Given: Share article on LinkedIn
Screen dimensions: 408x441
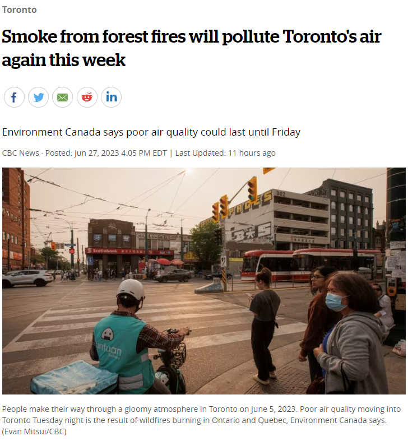Looking at the screenshot, I should pyautogui.click(x=111, y=98).
